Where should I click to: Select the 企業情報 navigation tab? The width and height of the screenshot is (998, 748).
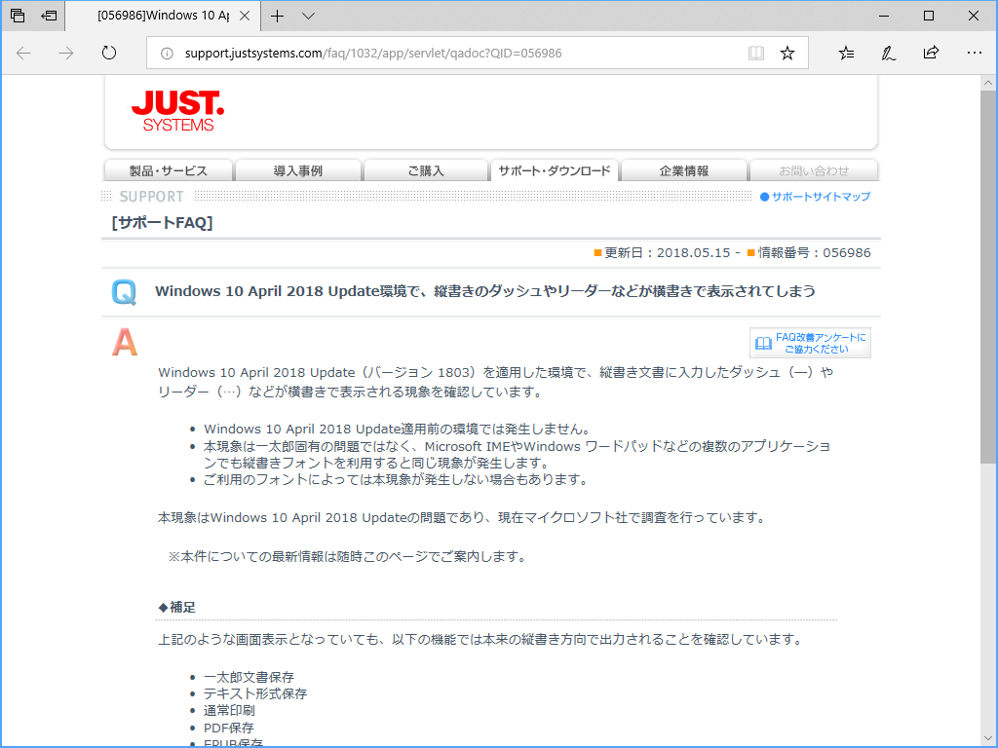683,169
